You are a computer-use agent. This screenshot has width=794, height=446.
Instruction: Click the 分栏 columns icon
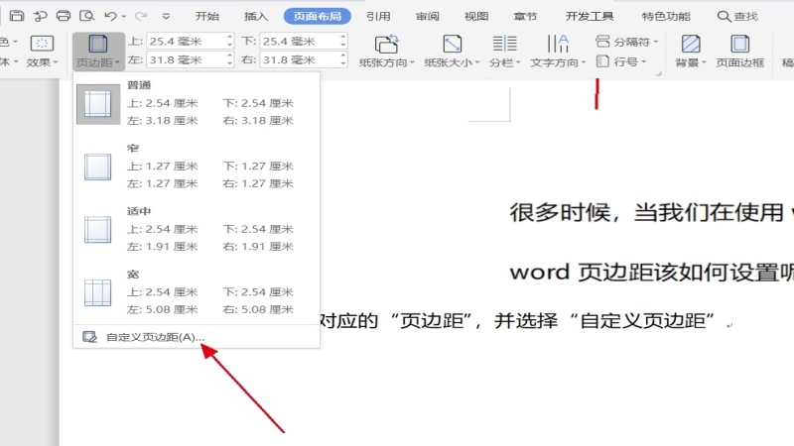coord(504,45)
